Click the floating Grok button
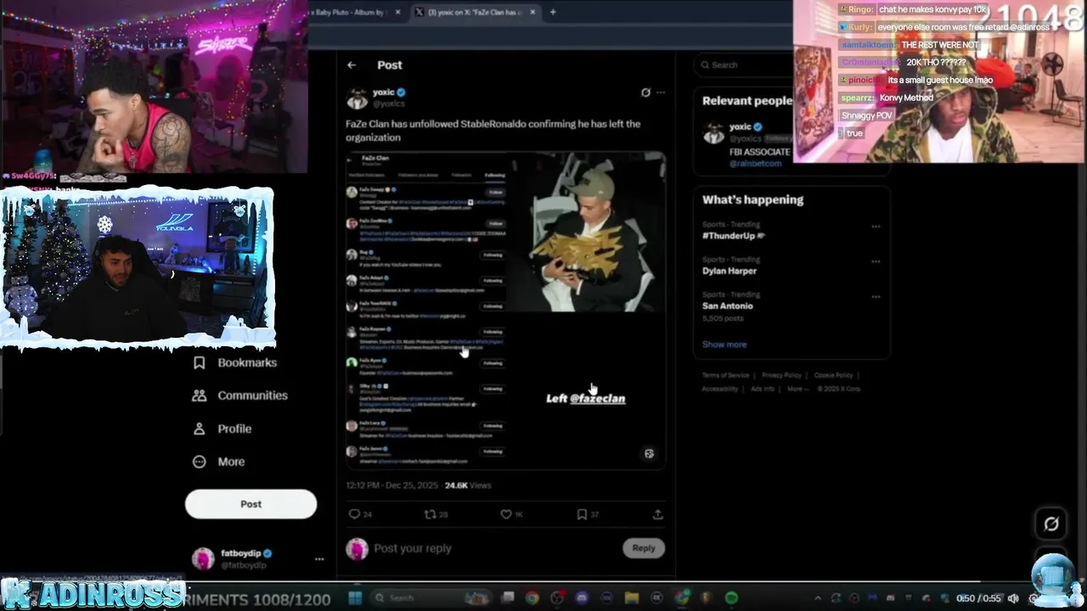 point(1051,524)
